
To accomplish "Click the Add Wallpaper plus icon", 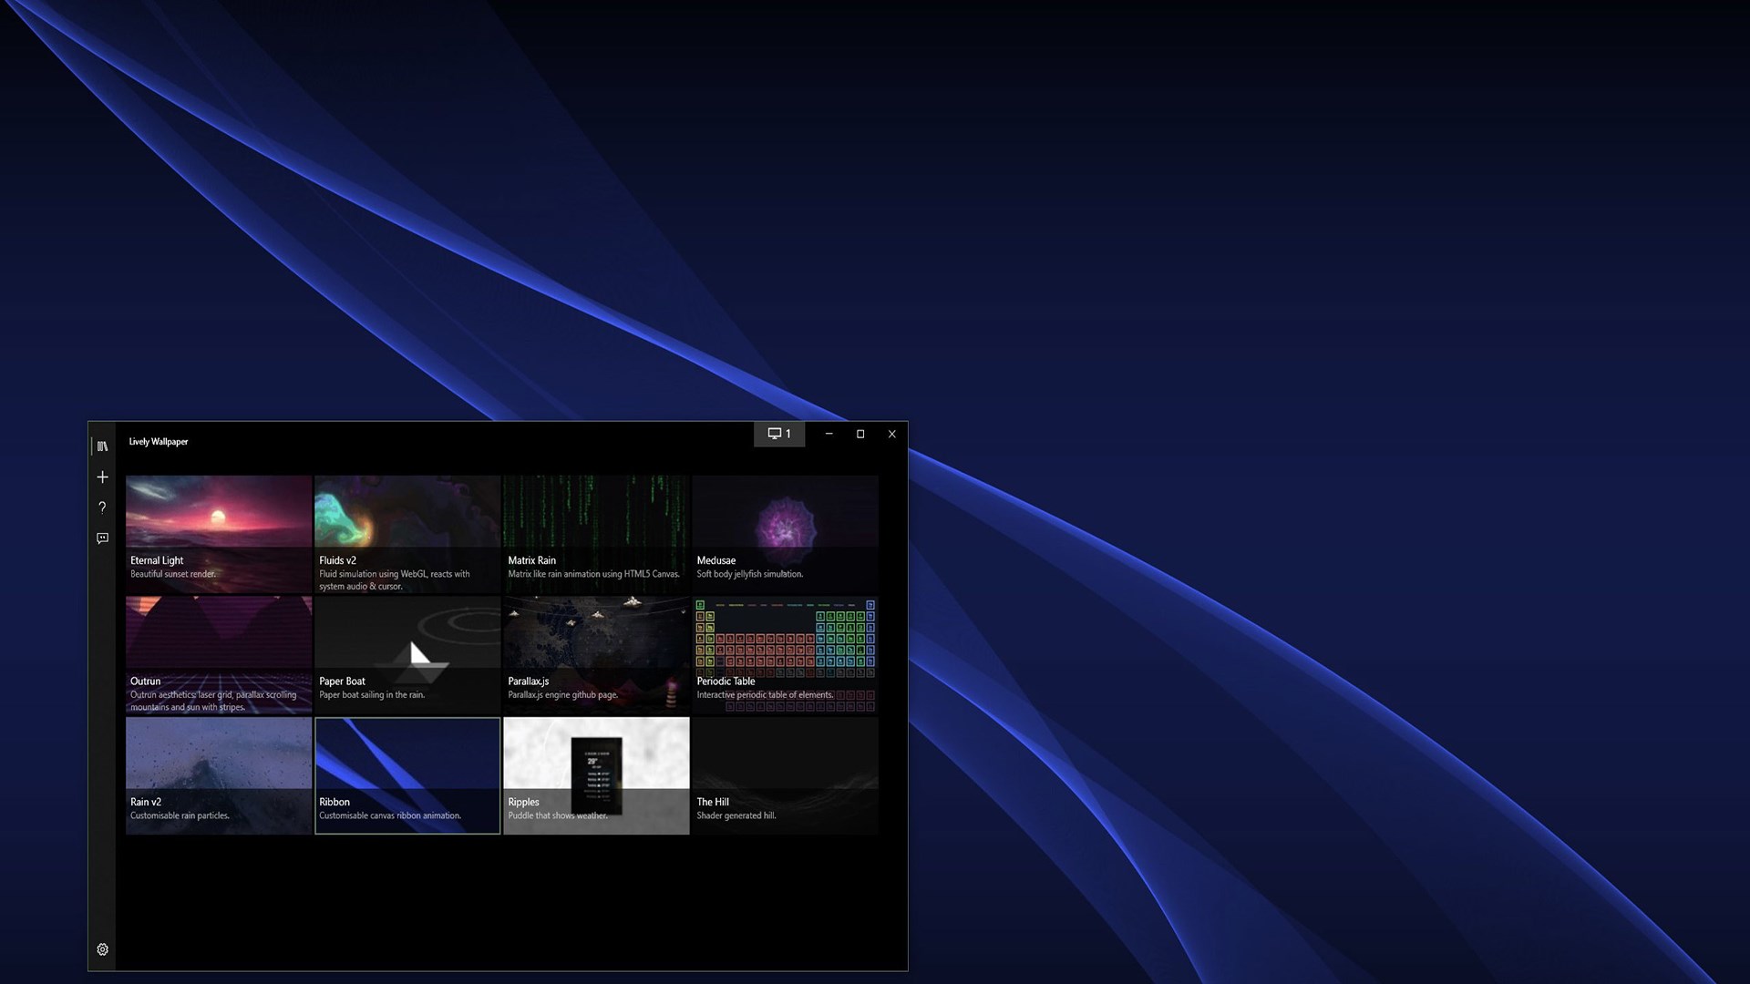I will tap(102, 477).
